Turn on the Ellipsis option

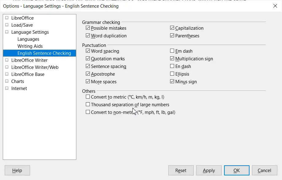tap(173, 74)
